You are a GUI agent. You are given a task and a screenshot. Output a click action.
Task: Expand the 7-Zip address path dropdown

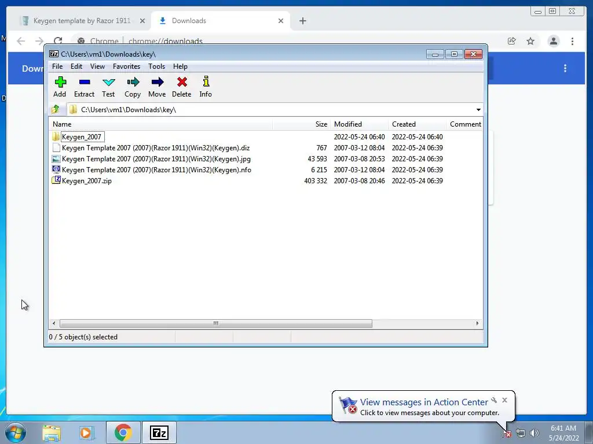[x=478, y=109]
